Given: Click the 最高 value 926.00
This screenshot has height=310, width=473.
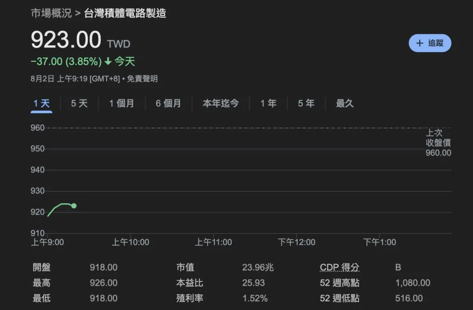Looking at the screenshot, I should click(103, 283).
